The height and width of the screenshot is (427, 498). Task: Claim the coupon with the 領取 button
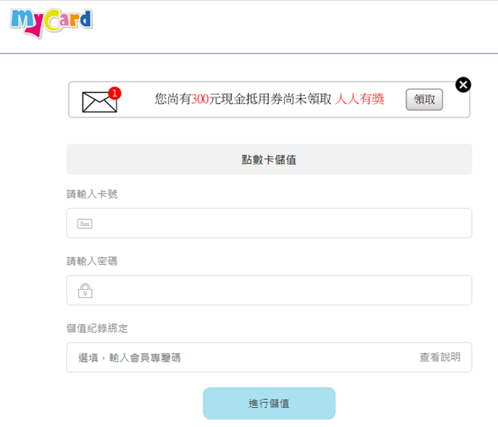click(x=424, y=100)
